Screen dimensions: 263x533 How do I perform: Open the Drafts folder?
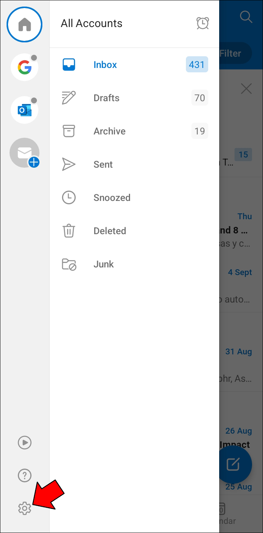tap(106, 98)
